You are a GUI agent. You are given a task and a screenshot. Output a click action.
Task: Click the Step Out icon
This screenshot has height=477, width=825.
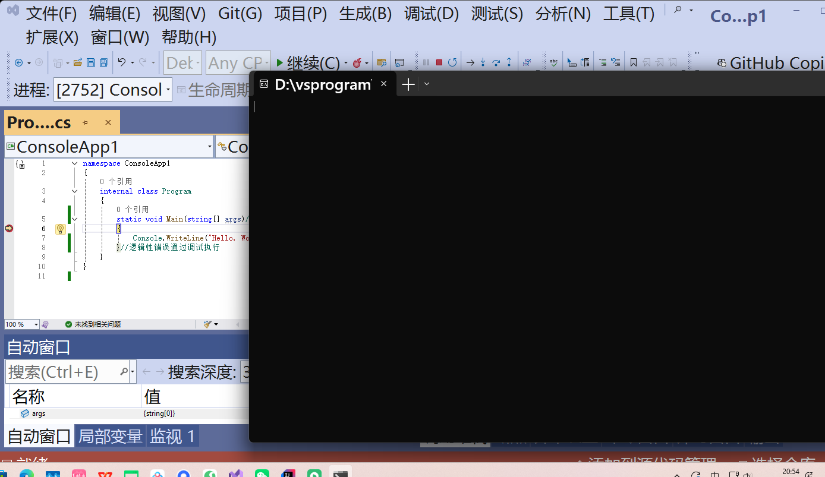(x=509, y=62)
